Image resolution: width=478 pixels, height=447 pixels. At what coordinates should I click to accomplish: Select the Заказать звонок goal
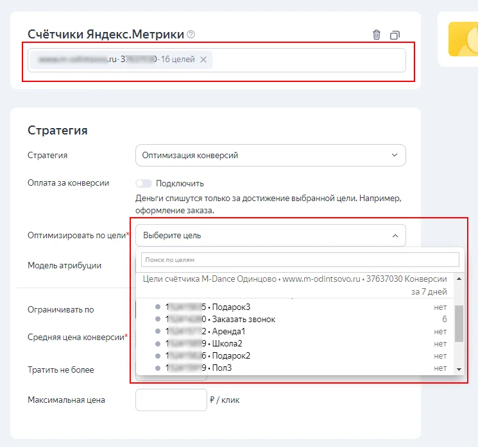coord(294,319)
